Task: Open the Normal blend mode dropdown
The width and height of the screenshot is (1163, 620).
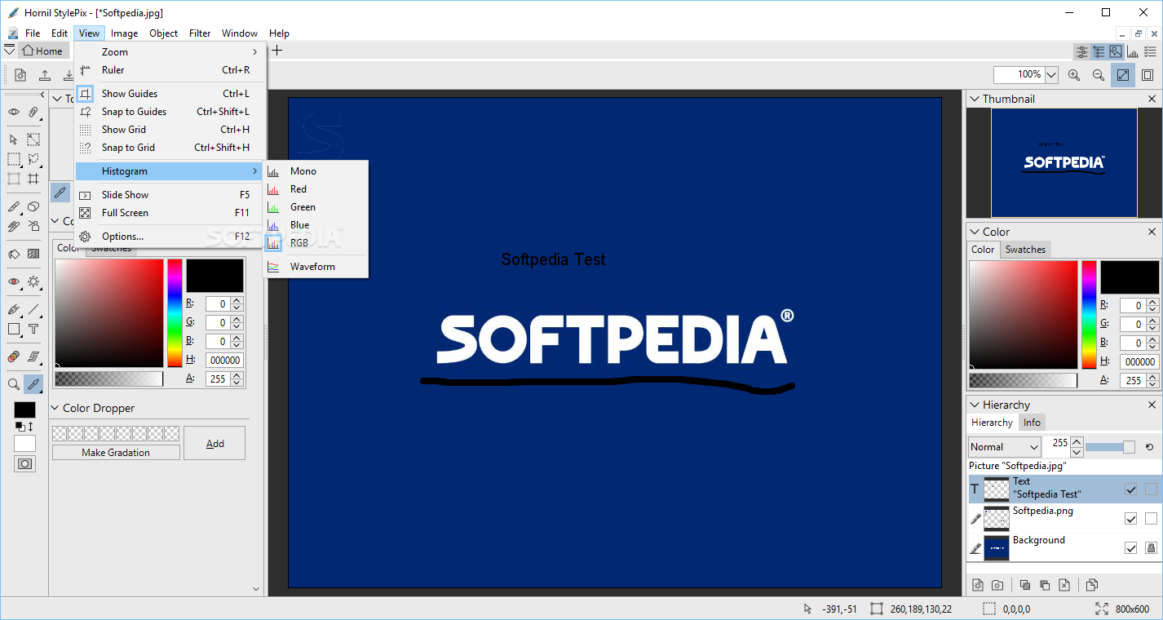Action: click(x=1005, y=447)
